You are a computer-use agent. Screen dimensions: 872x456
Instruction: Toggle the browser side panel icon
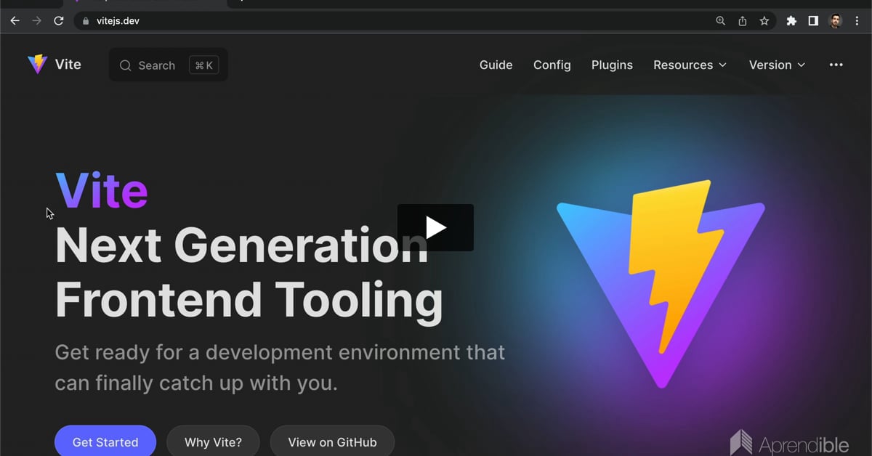(x=813, y=21)
